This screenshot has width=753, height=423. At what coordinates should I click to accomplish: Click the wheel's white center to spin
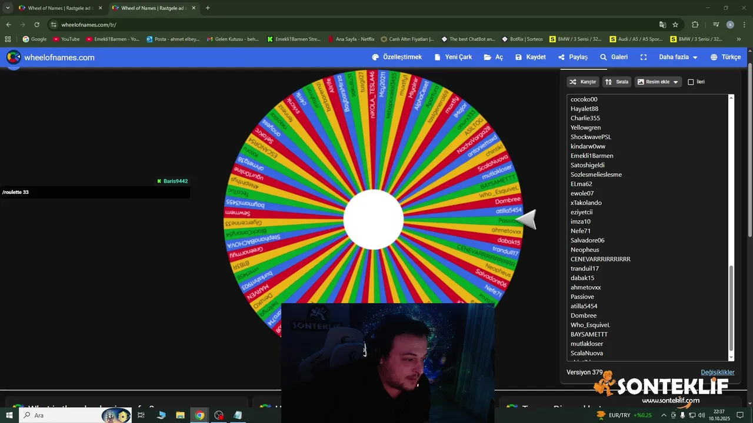[x=374, y=220]
